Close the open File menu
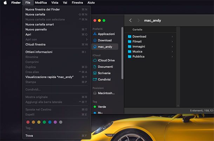This screenshot has width=214, height=141. tap(28, 2)
